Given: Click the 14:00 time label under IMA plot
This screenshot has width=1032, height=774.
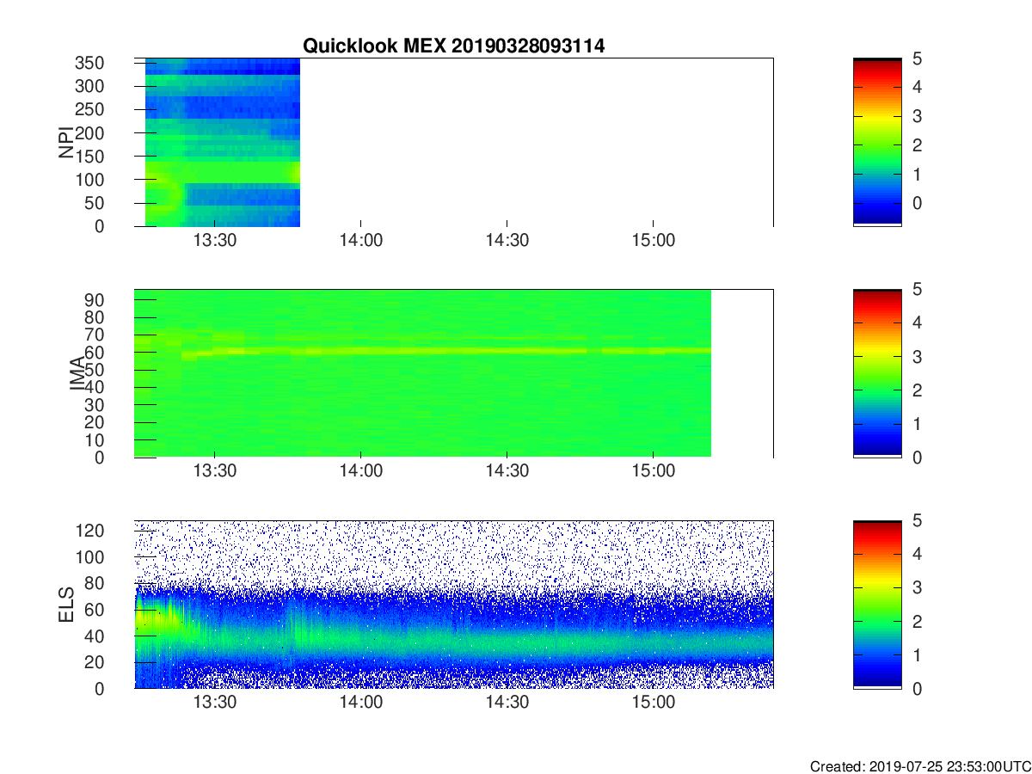Looking at the screenshot, I should (x=360, y=471).
